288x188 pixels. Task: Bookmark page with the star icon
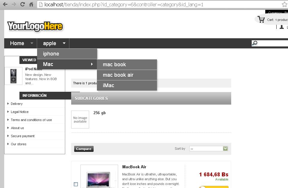tap(284, 4)
